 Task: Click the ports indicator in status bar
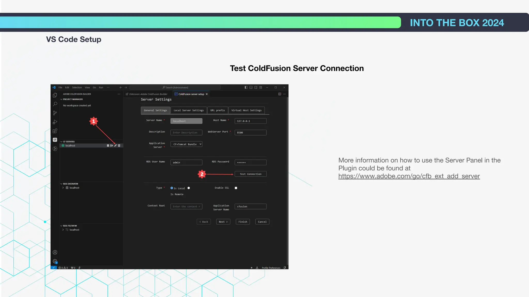(73, 268)
